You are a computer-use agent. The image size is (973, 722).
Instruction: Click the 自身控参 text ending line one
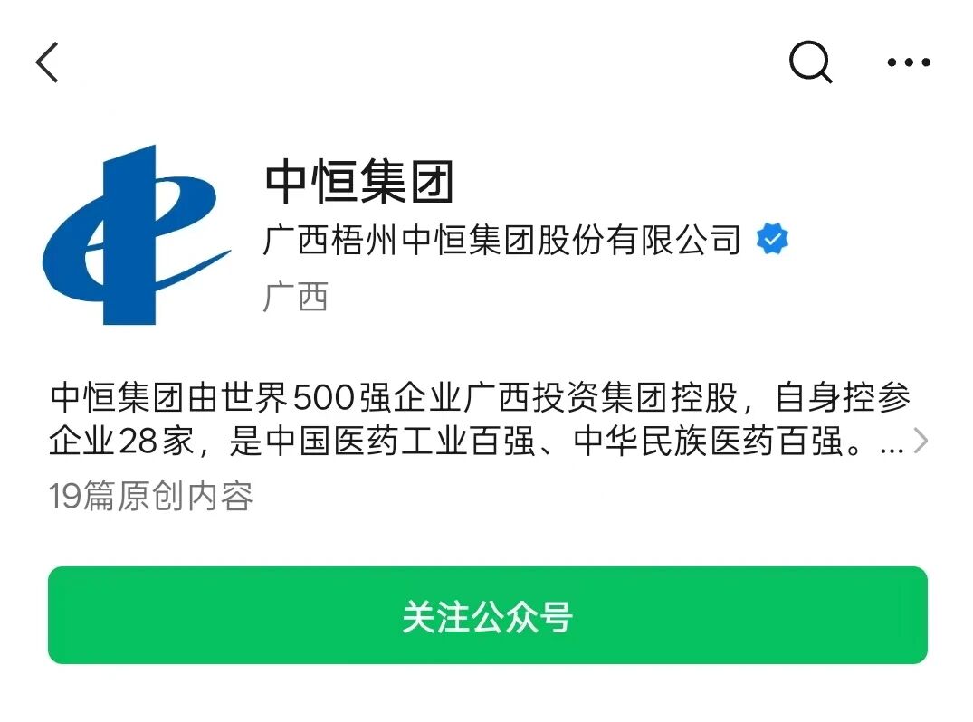pos(844,397)
